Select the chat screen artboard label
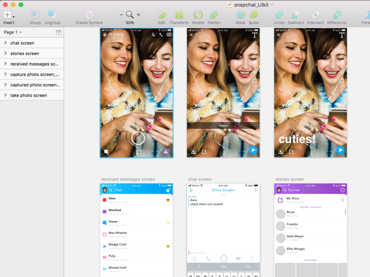The image size is (370, 277). pyautogui.click(x=200, y=179)
